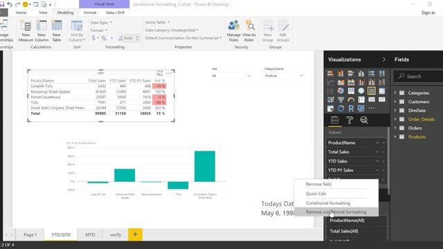Select the pie chart visualization
Image resolution: width=443 pixels, height=249 pixels.
coord(341,91)
